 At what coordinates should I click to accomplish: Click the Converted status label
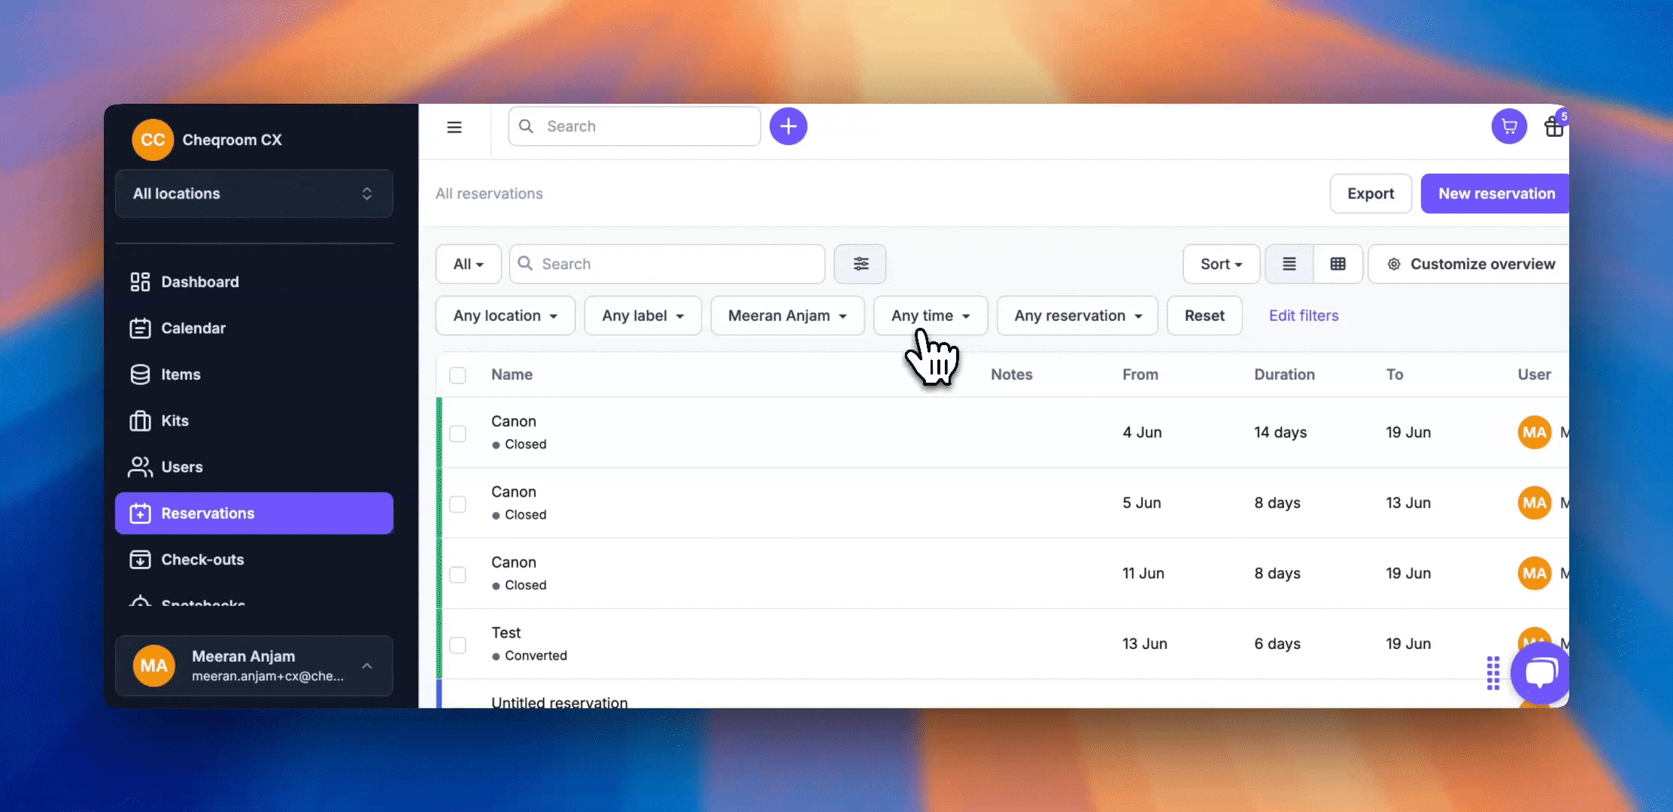tap(536, 656)
